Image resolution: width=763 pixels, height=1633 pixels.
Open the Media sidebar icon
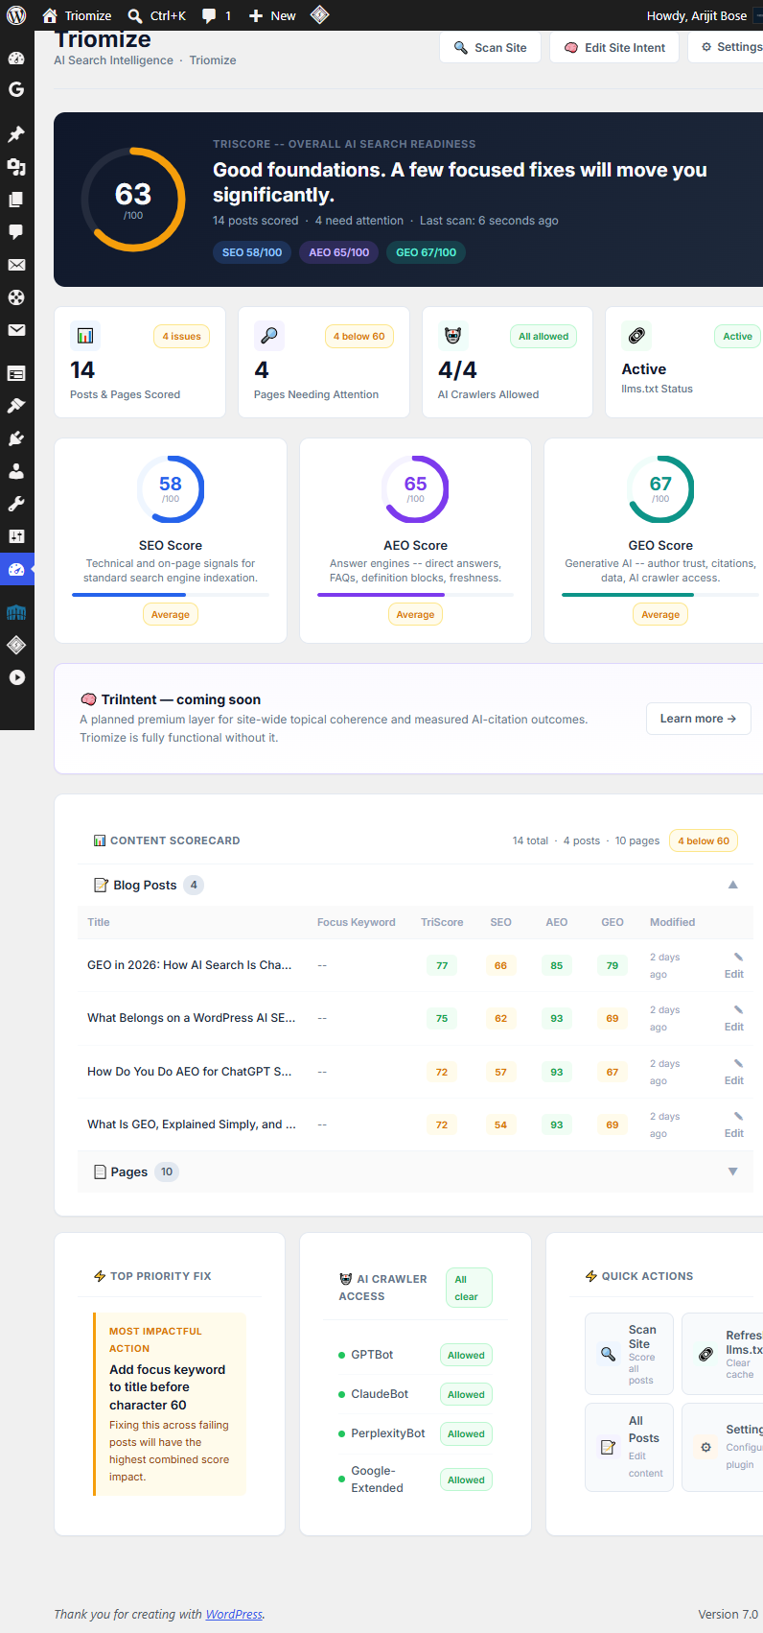(16, 167)
